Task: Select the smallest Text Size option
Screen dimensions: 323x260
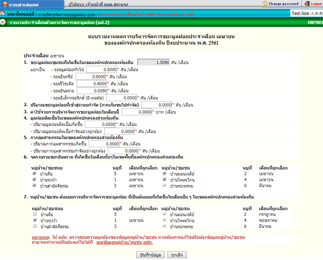Action: click(313, 13)
